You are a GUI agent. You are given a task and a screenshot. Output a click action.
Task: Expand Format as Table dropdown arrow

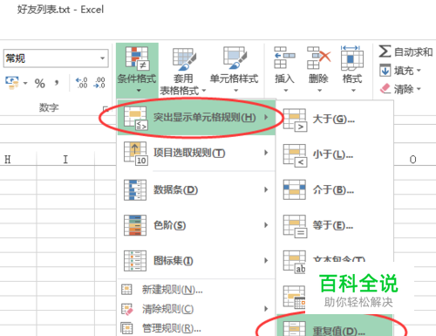coord(204,91)
